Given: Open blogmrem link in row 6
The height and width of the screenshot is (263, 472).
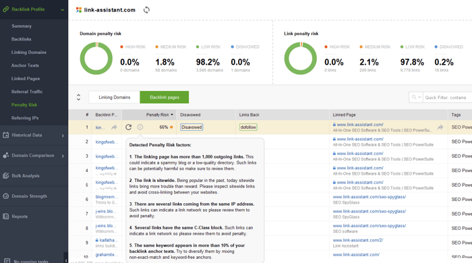Looking at the screenshot, I should [x=107, y=197].
